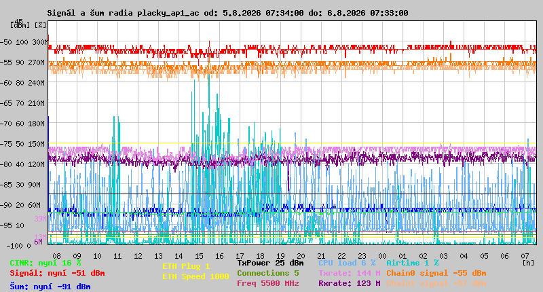Click the y-axis label "-70 60 180M"
This screenshot has width=543, height=292.
(x=22, y=124)
